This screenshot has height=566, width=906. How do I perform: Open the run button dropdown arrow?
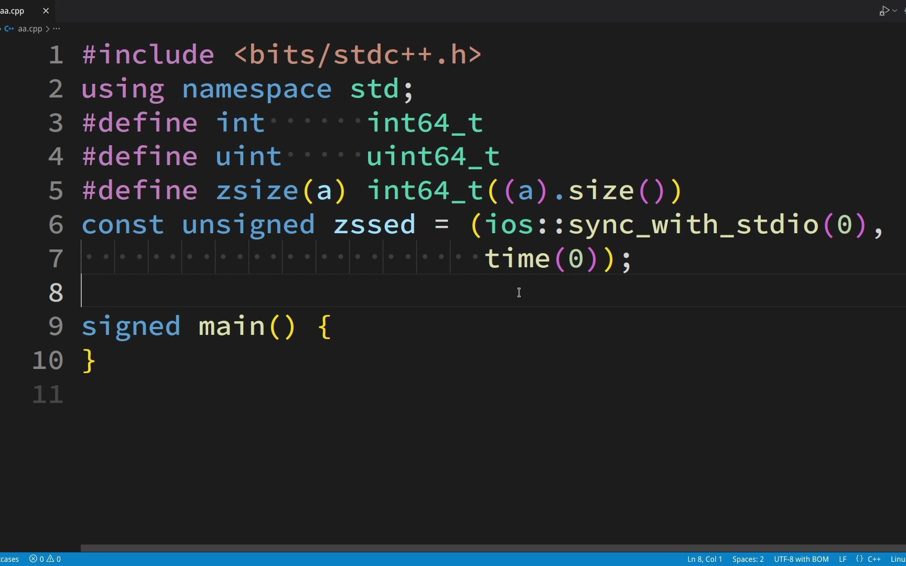pyautogui.click(x=895, y=10)
